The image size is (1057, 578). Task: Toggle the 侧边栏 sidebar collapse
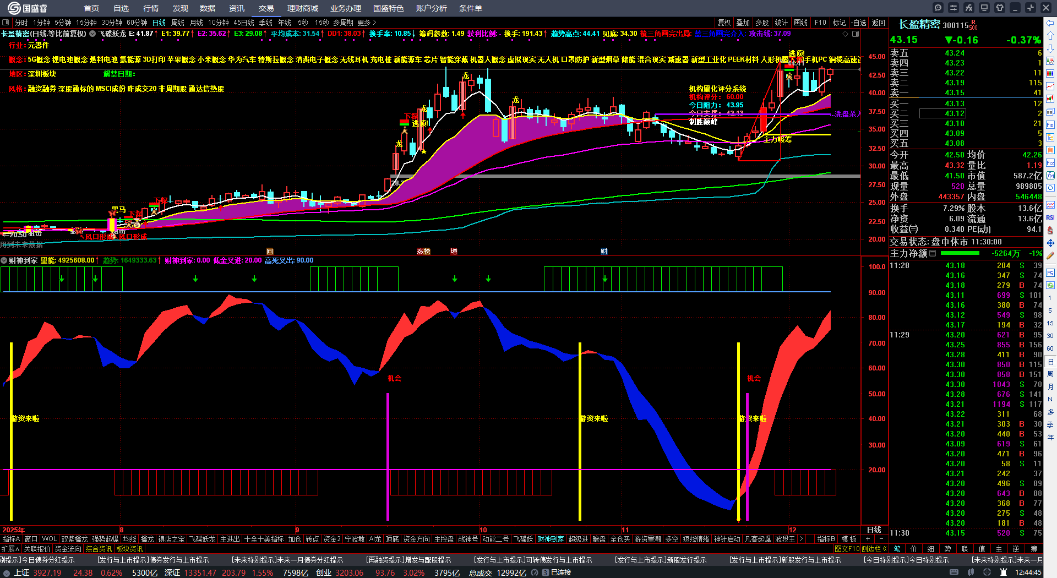873,549
